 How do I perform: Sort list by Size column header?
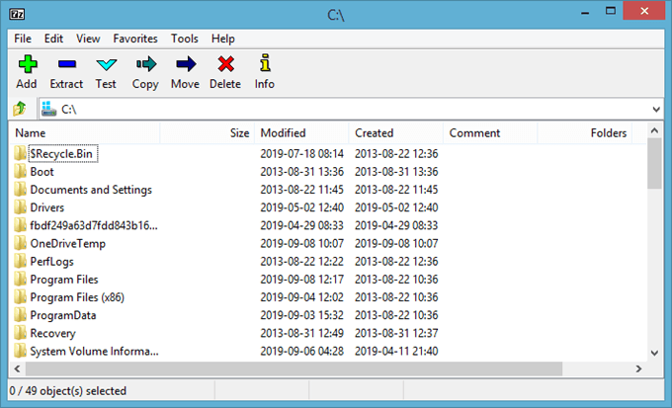[x=208, y=132]
